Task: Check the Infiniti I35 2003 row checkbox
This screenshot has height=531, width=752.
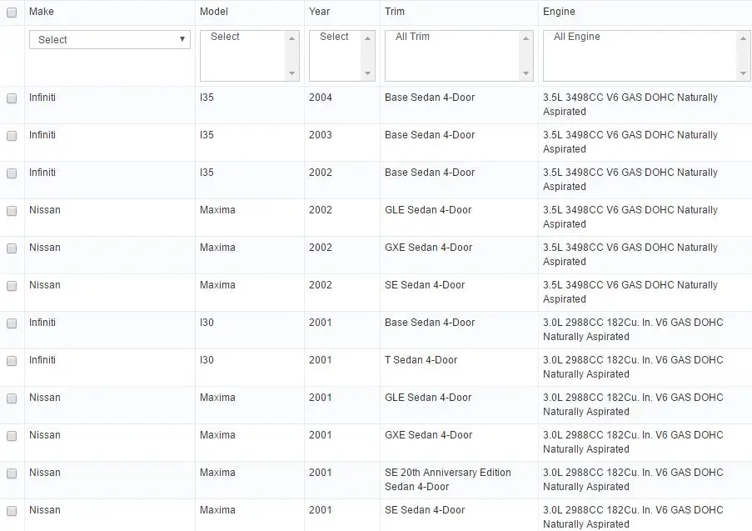Action: (12, 136)
